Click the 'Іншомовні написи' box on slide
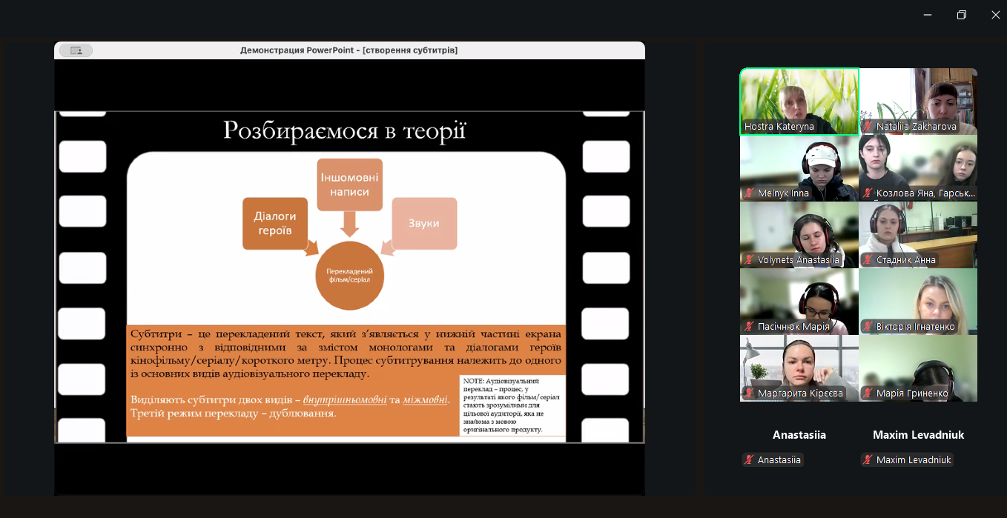The height and width of the screenshot is (518, 1007). (x=349, y=185)
